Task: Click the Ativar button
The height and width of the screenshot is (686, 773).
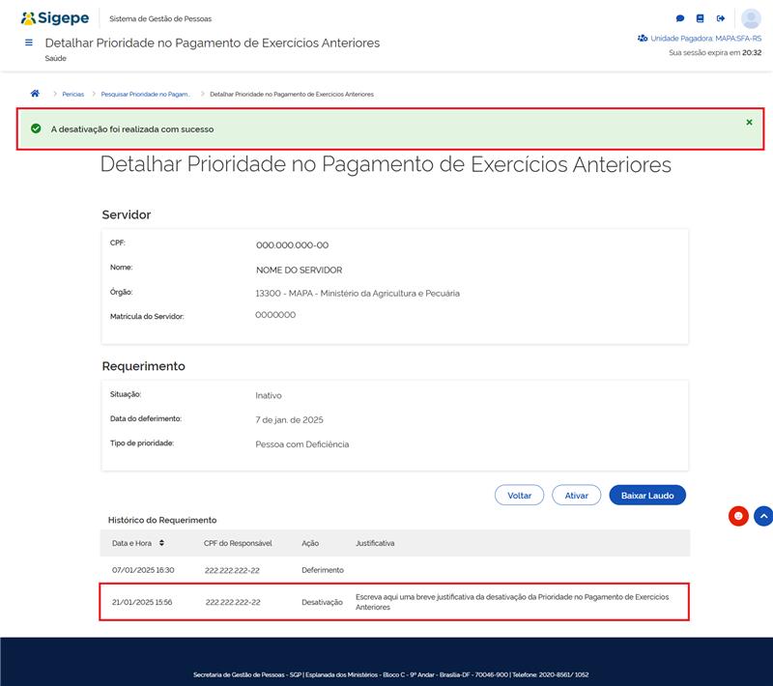Action: pos(577,495)
